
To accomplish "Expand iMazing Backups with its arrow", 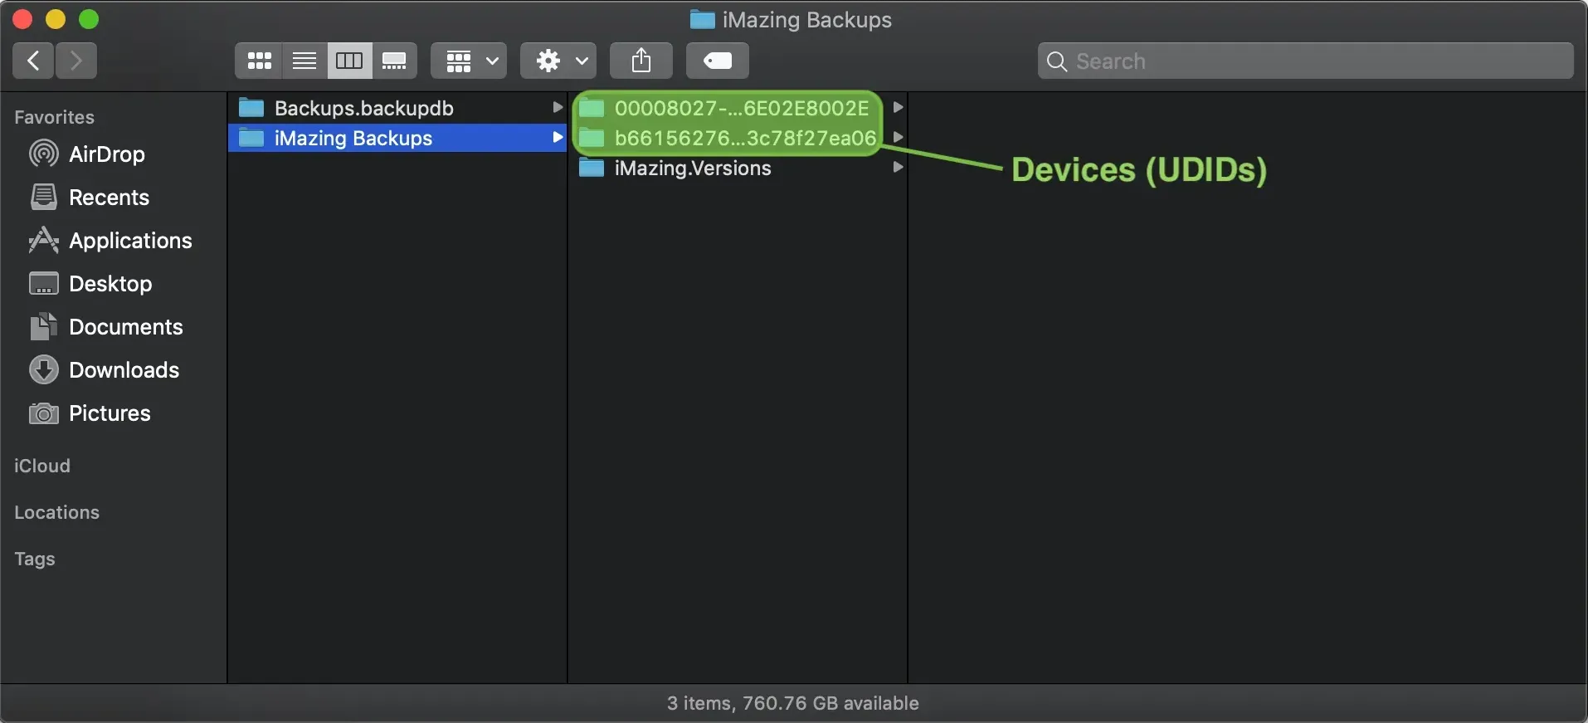I will point(558,137).
